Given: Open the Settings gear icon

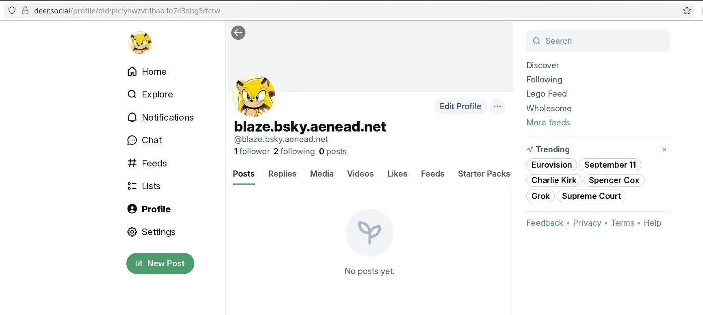Looking at the screenshot, I should tap(132, 232).
